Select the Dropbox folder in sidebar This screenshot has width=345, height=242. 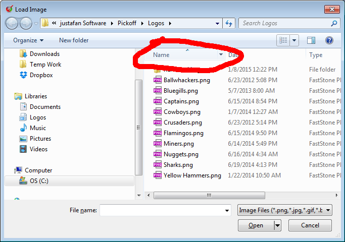point(41,75)
